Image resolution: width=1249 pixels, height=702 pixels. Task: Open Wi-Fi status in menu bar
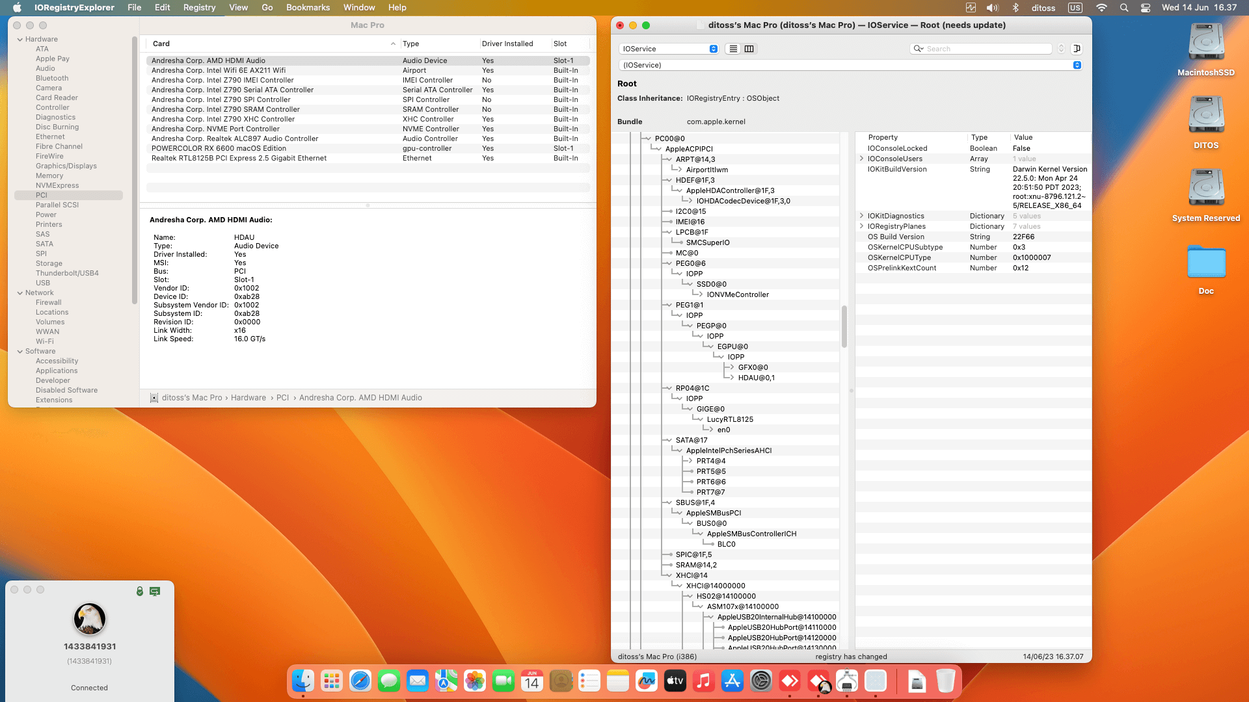tap(1101, 8)
